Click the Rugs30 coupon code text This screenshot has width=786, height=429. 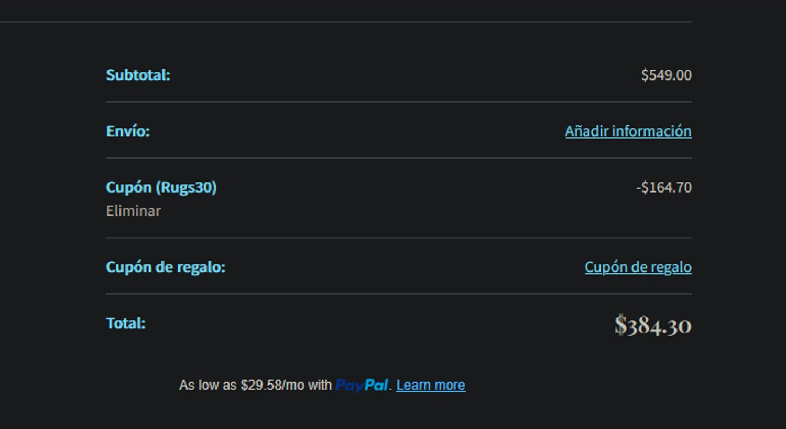point(187,187)
